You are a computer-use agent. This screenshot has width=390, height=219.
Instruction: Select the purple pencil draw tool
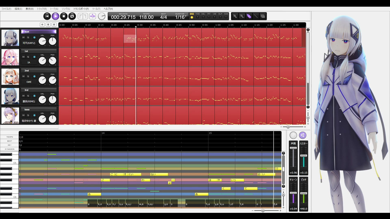pyautogui.click(x=249, y=16)
